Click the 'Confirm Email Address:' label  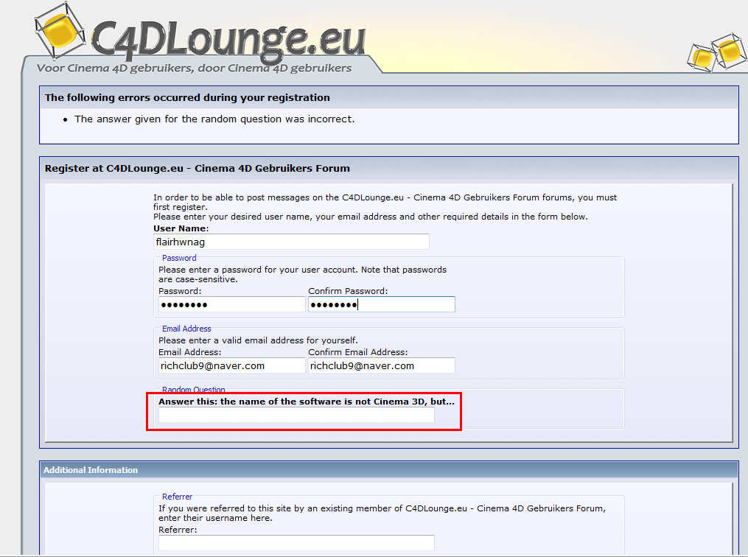[357, 352]
